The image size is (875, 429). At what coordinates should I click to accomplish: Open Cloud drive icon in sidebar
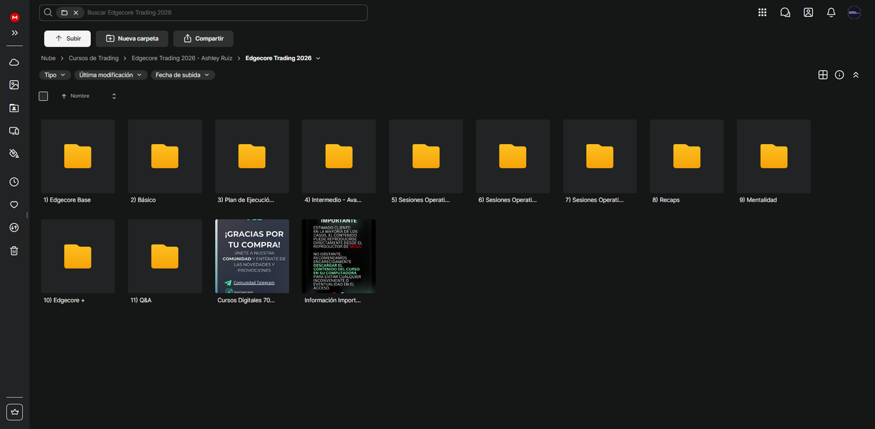click(x=14, y=62)
